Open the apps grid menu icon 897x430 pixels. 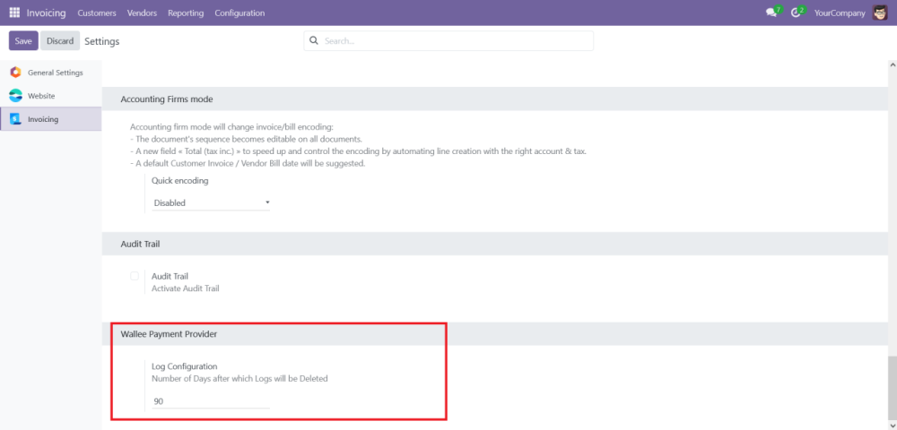tap(14, 13)
